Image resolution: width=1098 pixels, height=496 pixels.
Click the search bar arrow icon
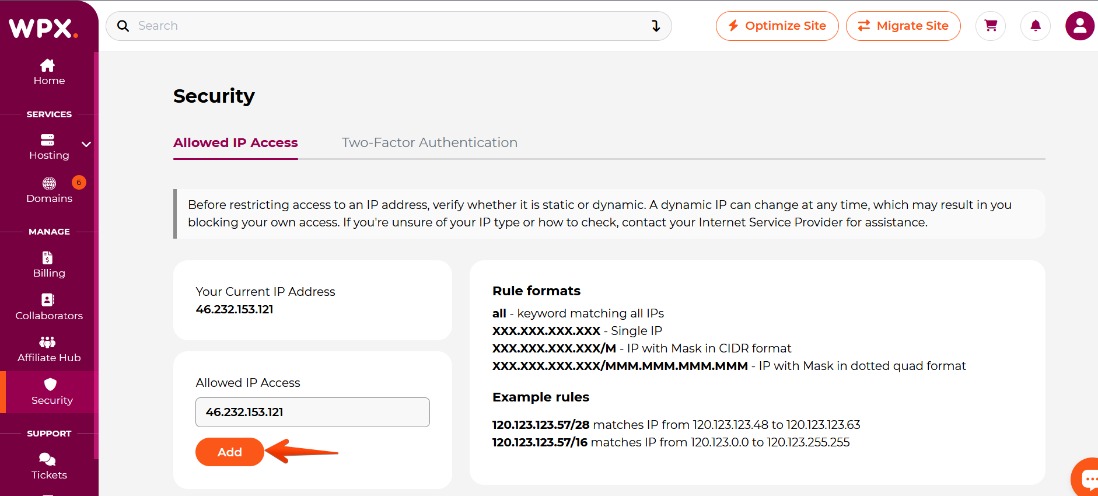pos(656,26)
